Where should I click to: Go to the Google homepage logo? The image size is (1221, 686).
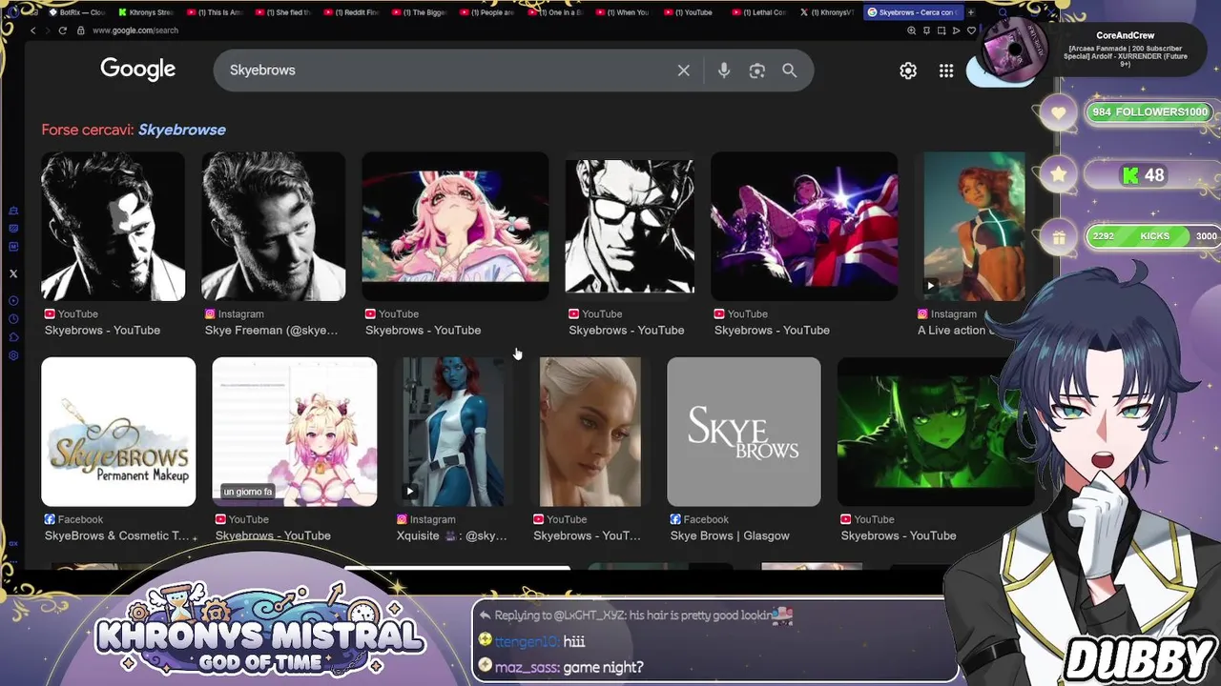pyautogui.click(x=137, y=70)
